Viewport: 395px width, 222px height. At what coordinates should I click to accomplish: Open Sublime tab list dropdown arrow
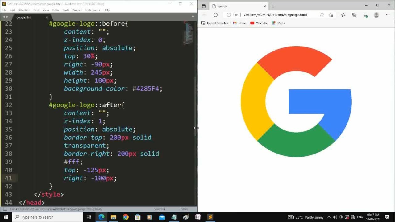tap(193, 17)
